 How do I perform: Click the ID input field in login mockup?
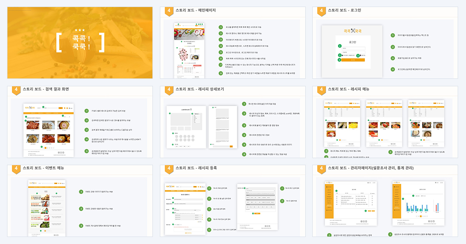coord(353,48)
